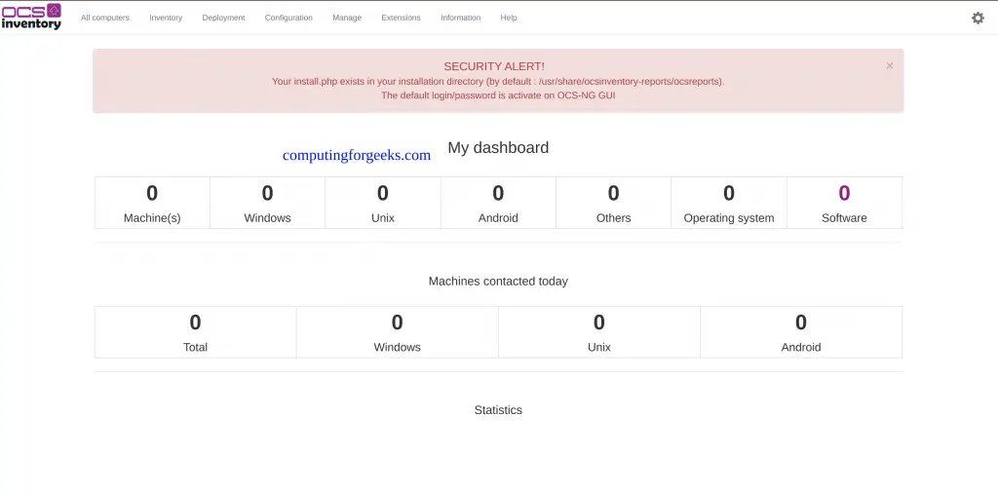Click the SECURITY ALERT! heading
The height and width of the screenshot is (493, 998).
(494, 67)
